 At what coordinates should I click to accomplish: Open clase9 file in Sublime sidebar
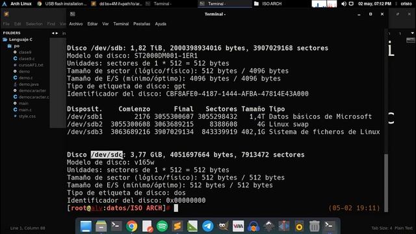point(25,52)
